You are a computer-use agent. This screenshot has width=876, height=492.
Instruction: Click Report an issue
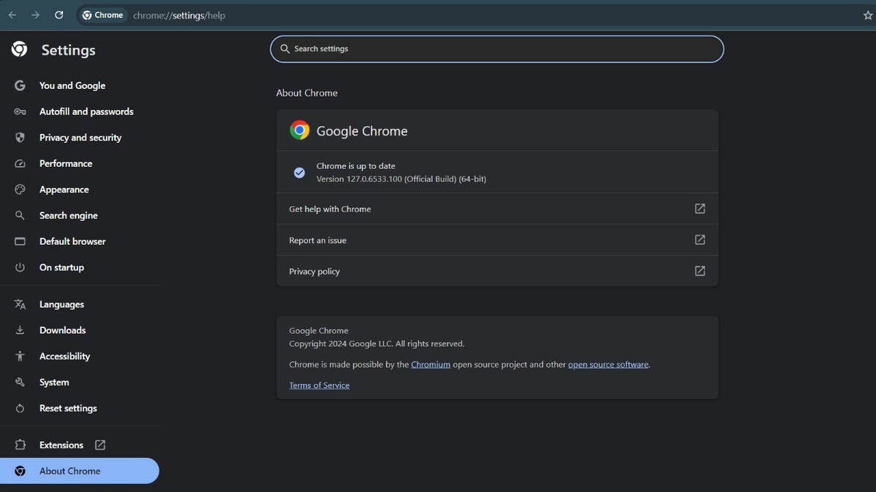click(318, 239)
